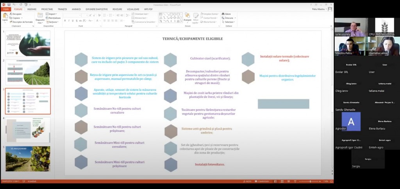Click Diapozitiv nou slide icon
The height and width of the screenshot is (189, 400).
pos(40,16)
